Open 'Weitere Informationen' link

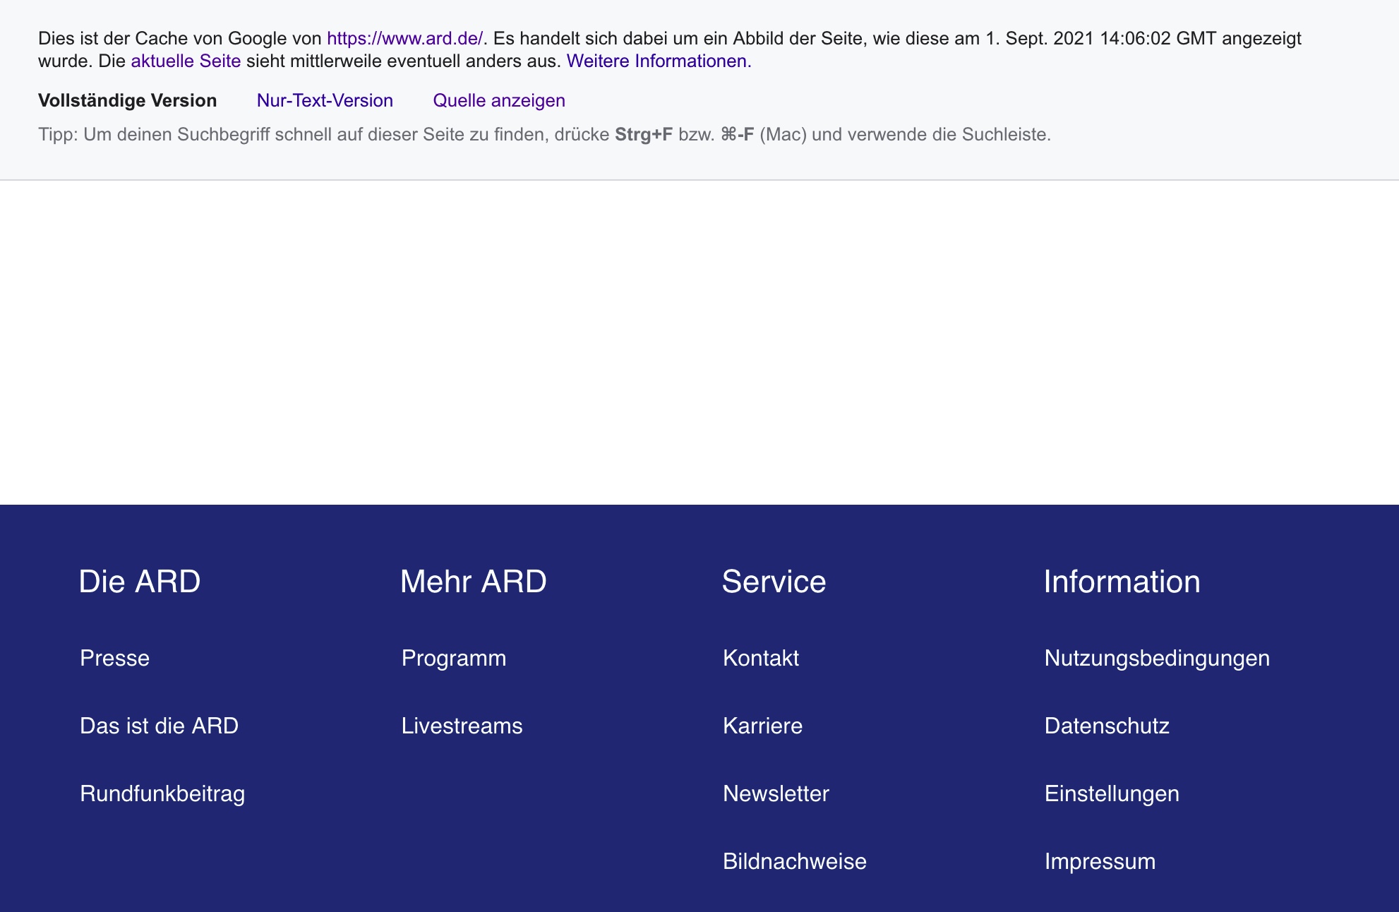[x=659, y=61]
